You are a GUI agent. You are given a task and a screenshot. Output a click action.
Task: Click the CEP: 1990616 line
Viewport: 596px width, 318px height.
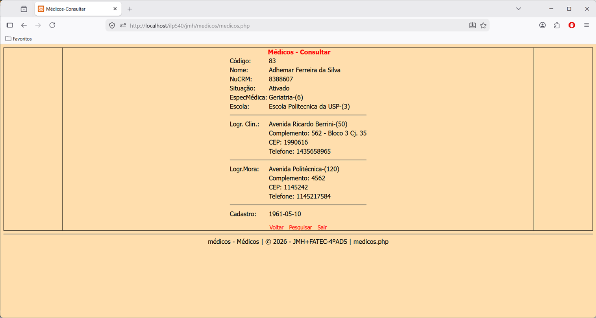click(289, 142)
